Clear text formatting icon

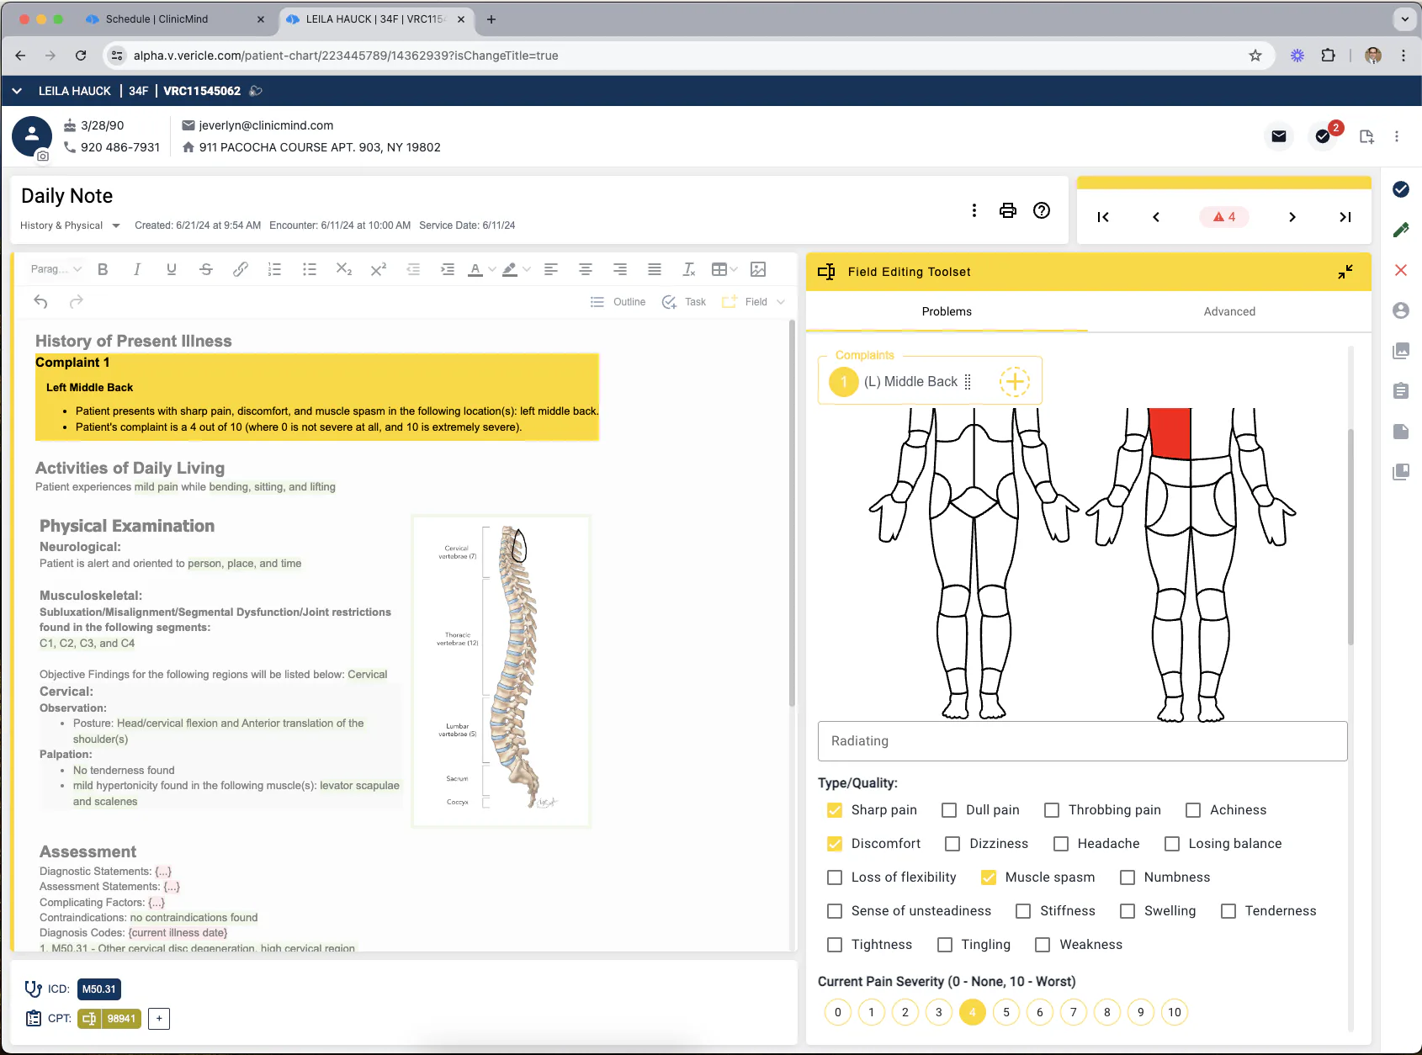(x=689, y=269)
